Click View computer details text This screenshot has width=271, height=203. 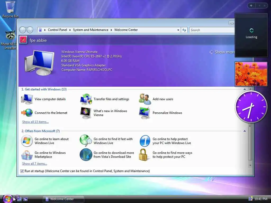coord(50,99)
